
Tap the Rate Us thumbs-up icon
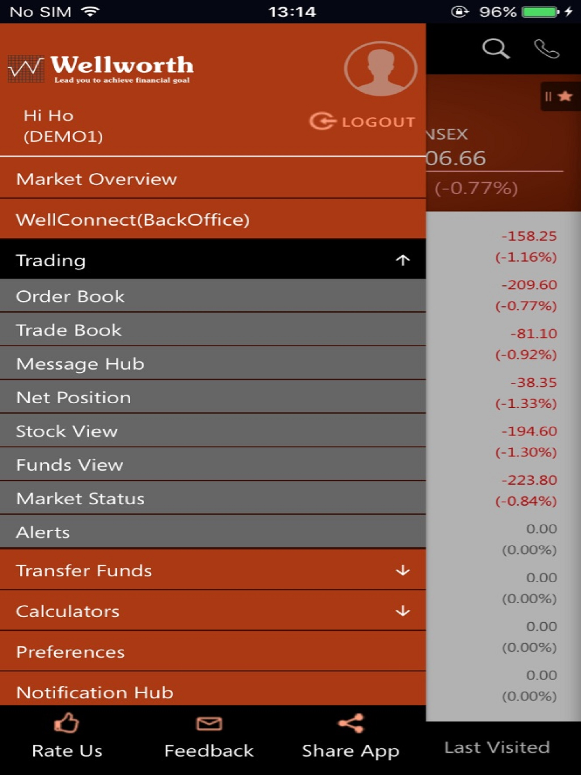pos(67,723)
